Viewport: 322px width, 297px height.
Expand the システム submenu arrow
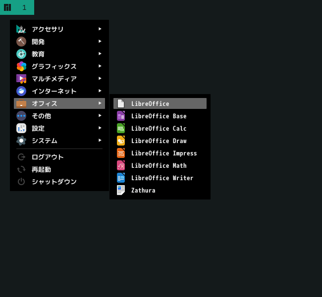(x=100, y=140)
